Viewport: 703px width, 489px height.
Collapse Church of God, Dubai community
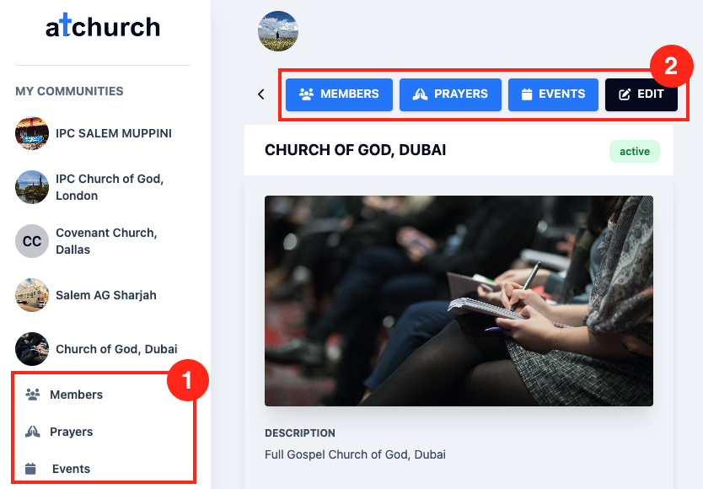click(115, 349)
